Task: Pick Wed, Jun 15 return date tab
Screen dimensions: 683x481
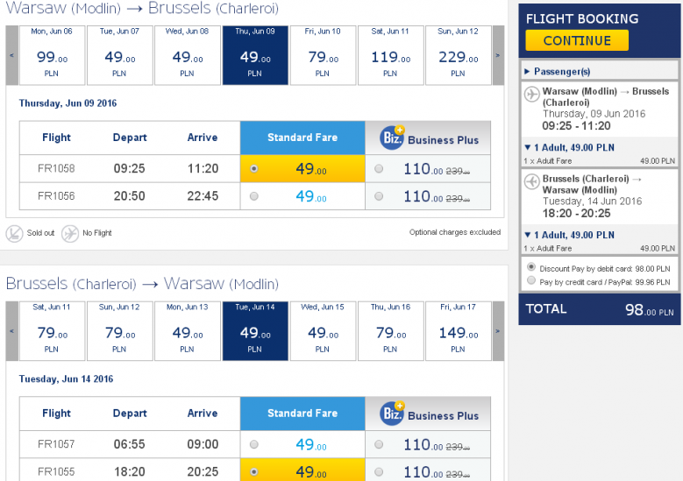Action: (323, 331)
